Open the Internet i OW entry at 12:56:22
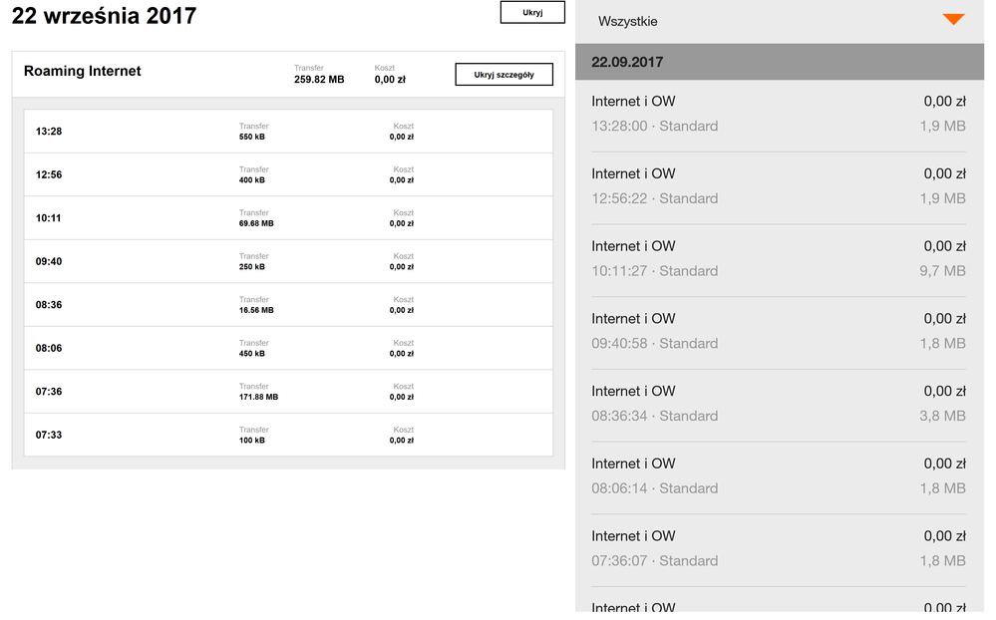This screenshot has height=620, width=996. pos(778,186)
